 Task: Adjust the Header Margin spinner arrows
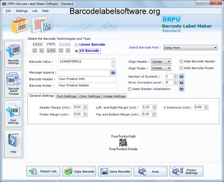coord(85,107)
